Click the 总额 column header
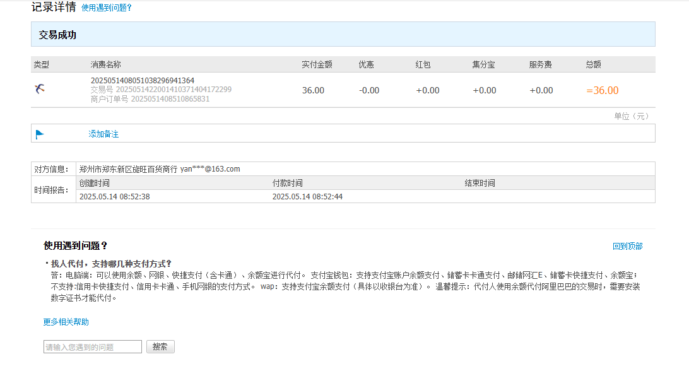The image size is (689, 376). point(593,64)
